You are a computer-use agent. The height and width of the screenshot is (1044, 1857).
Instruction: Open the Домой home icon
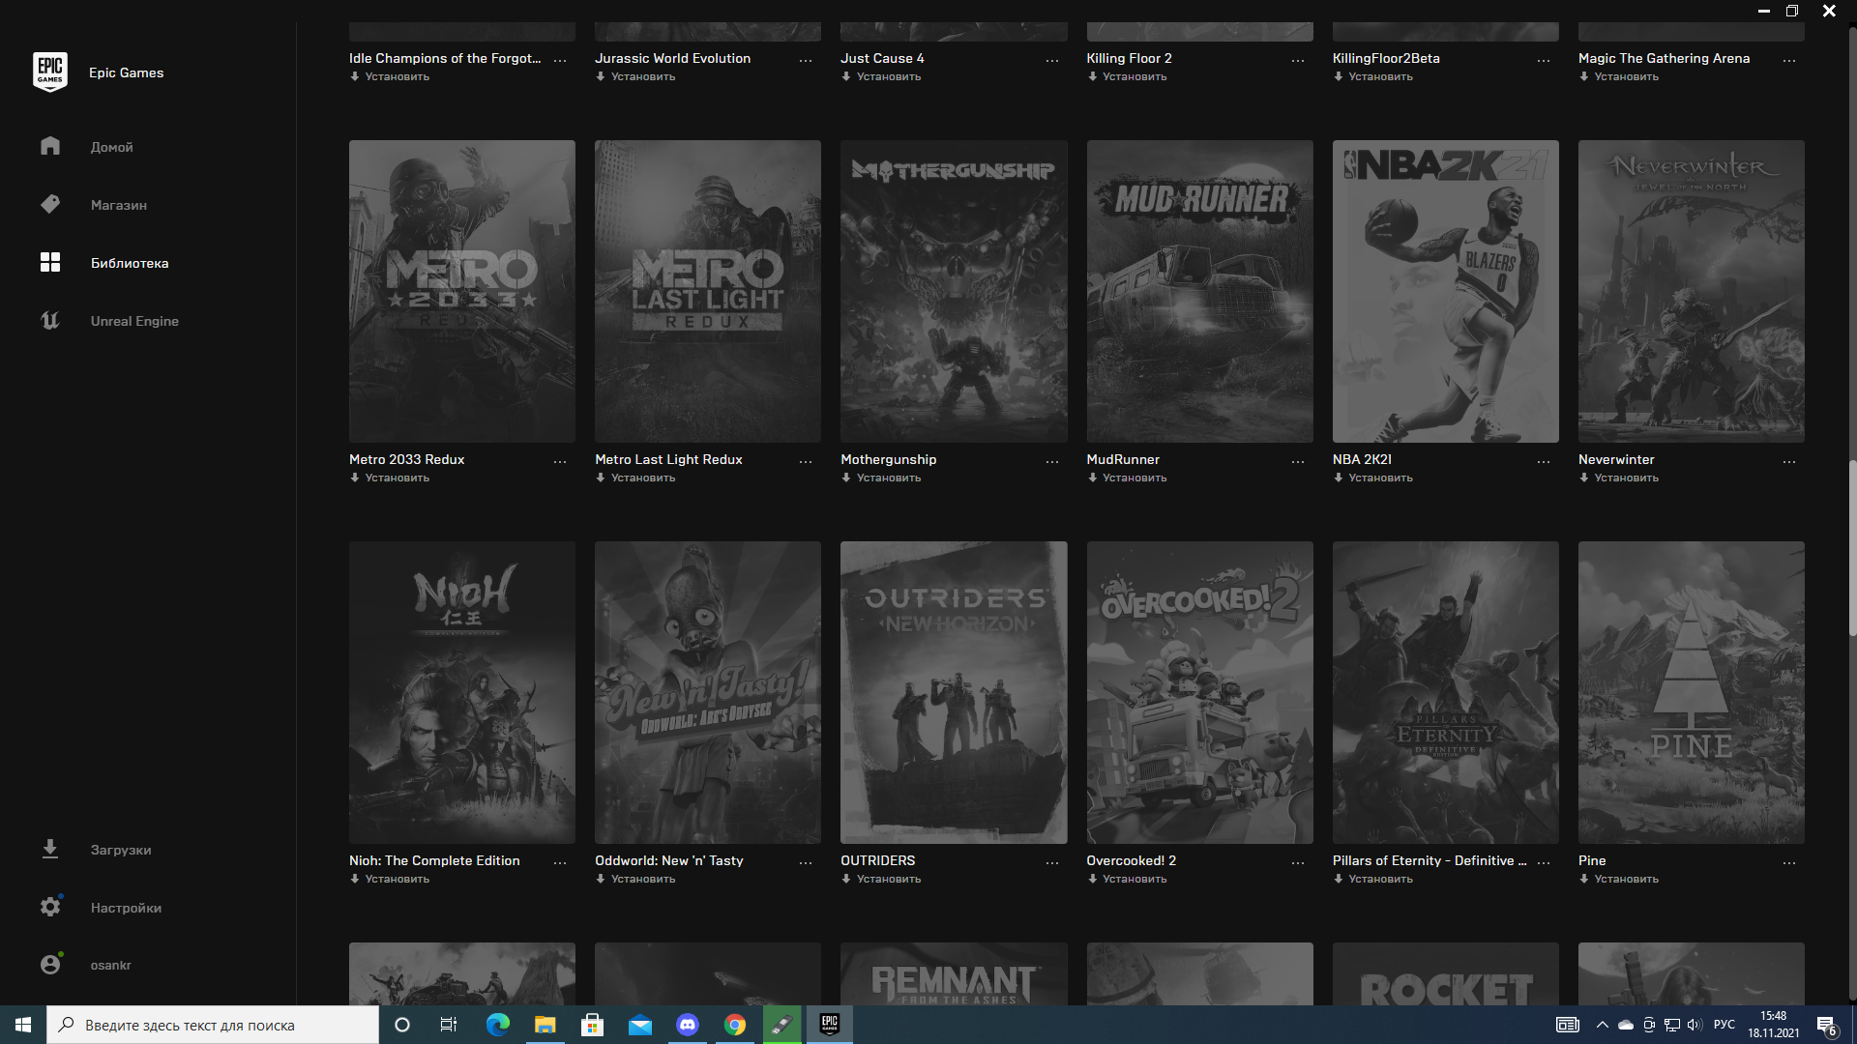(50, 146)
